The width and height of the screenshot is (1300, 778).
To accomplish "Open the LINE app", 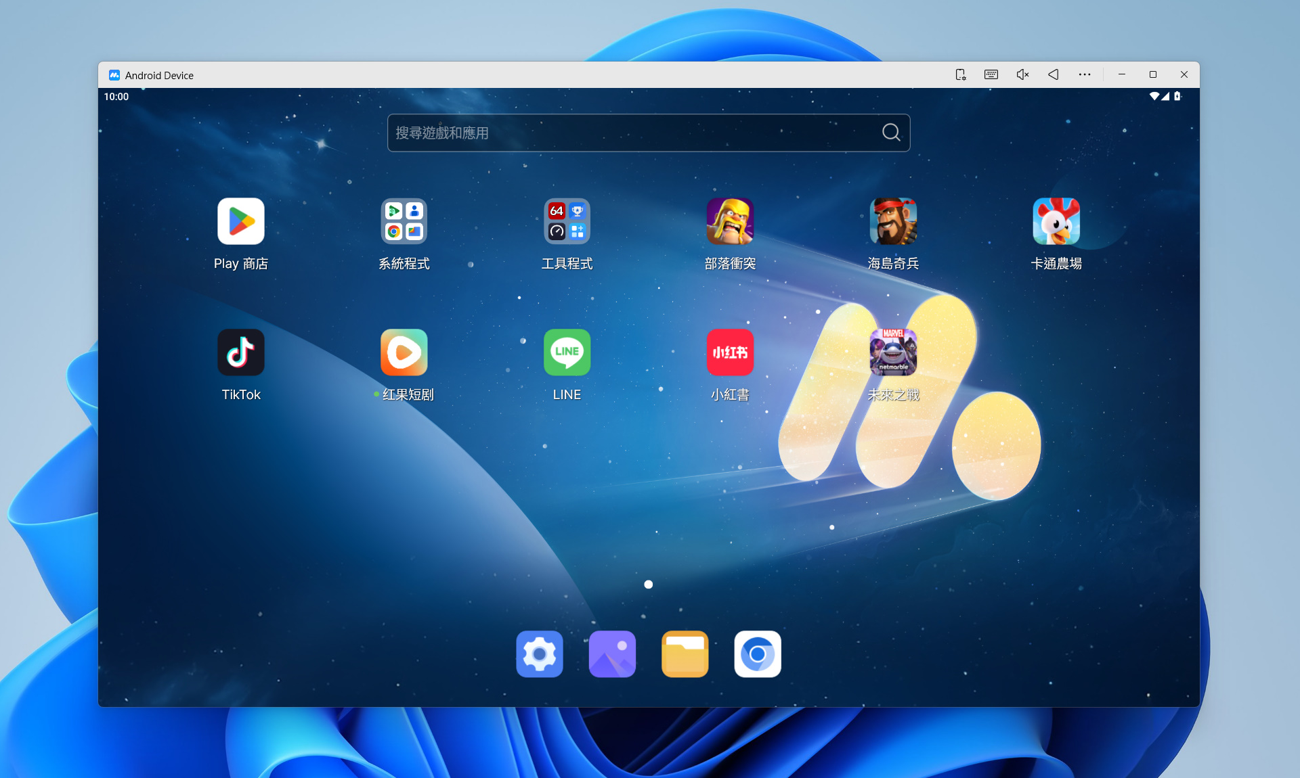I will [567, 352].
